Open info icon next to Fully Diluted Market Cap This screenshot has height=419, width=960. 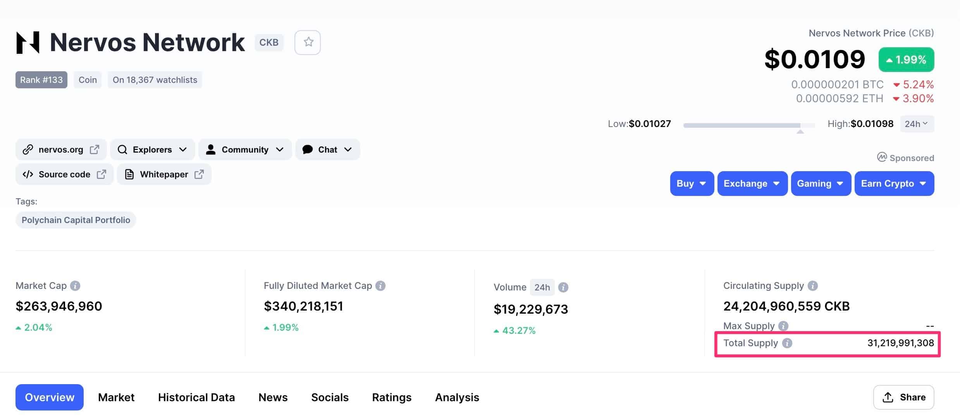[x=380, y=286]
